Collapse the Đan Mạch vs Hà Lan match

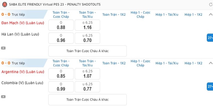pos(211,15)
